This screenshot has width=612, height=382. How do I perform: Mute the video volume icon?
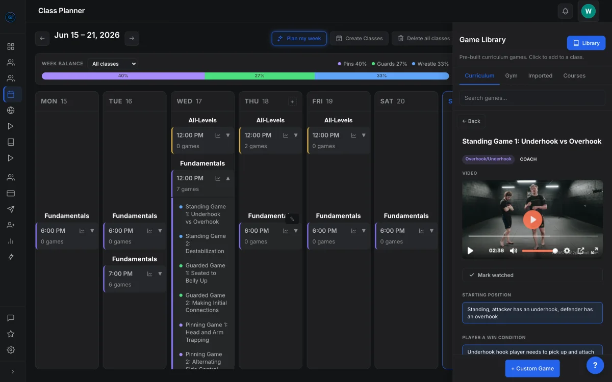[513, 251]
